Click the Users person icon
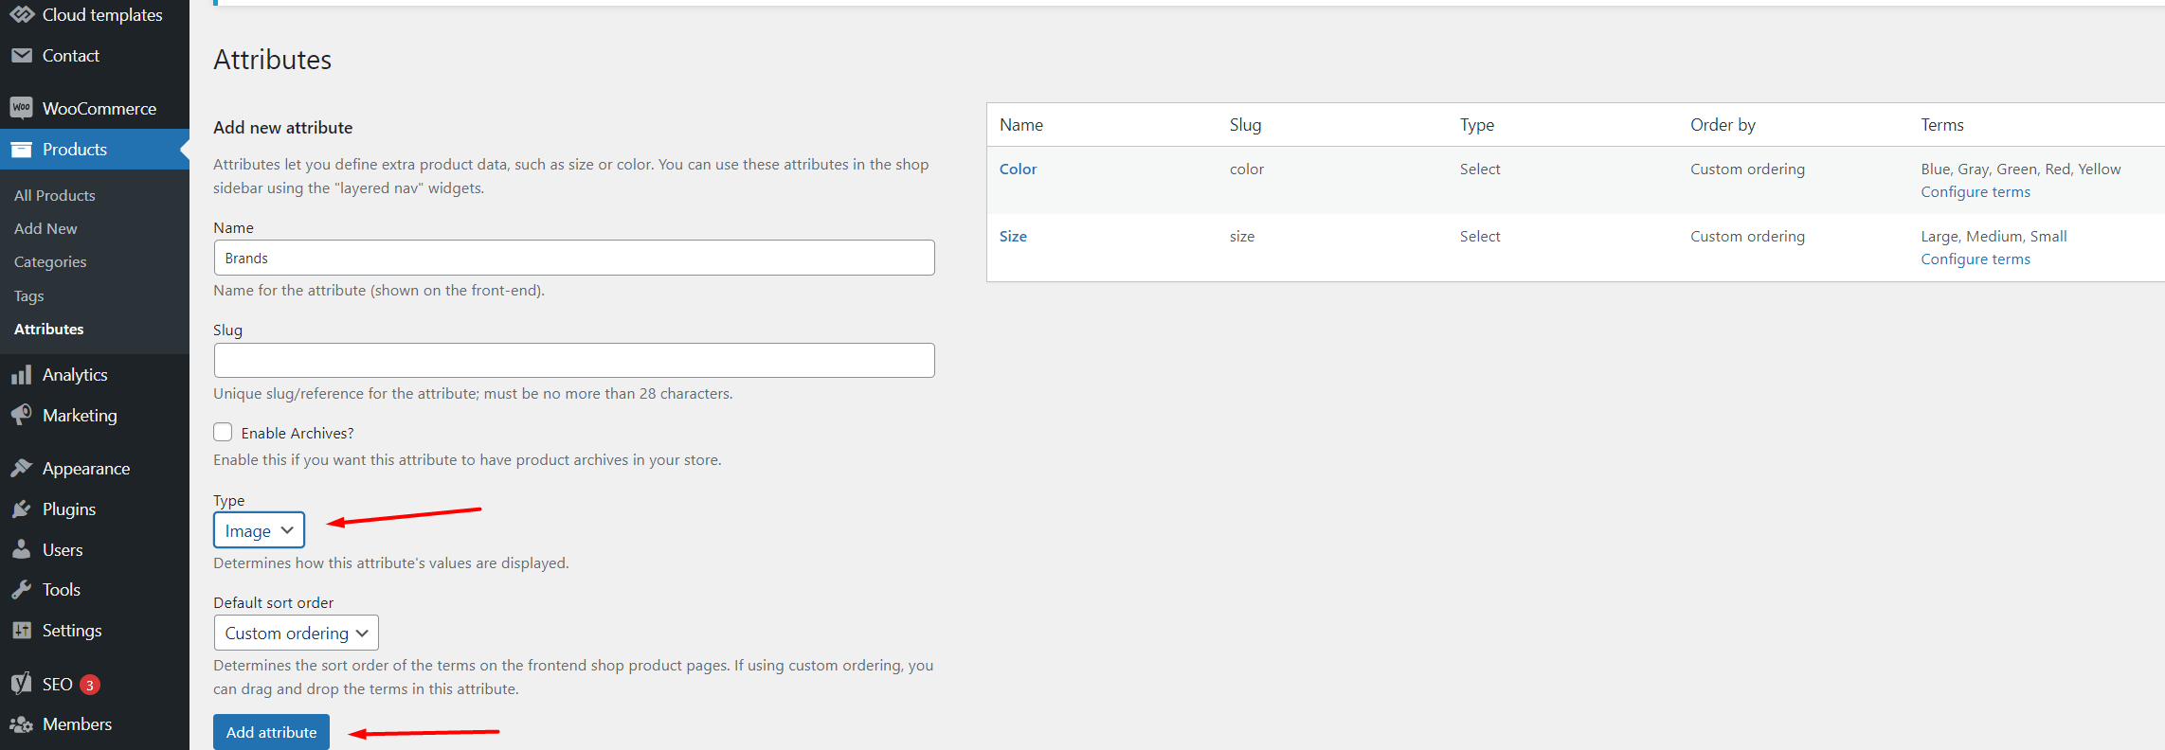This screenshot has height=750, width=2165. coord(22,549)
